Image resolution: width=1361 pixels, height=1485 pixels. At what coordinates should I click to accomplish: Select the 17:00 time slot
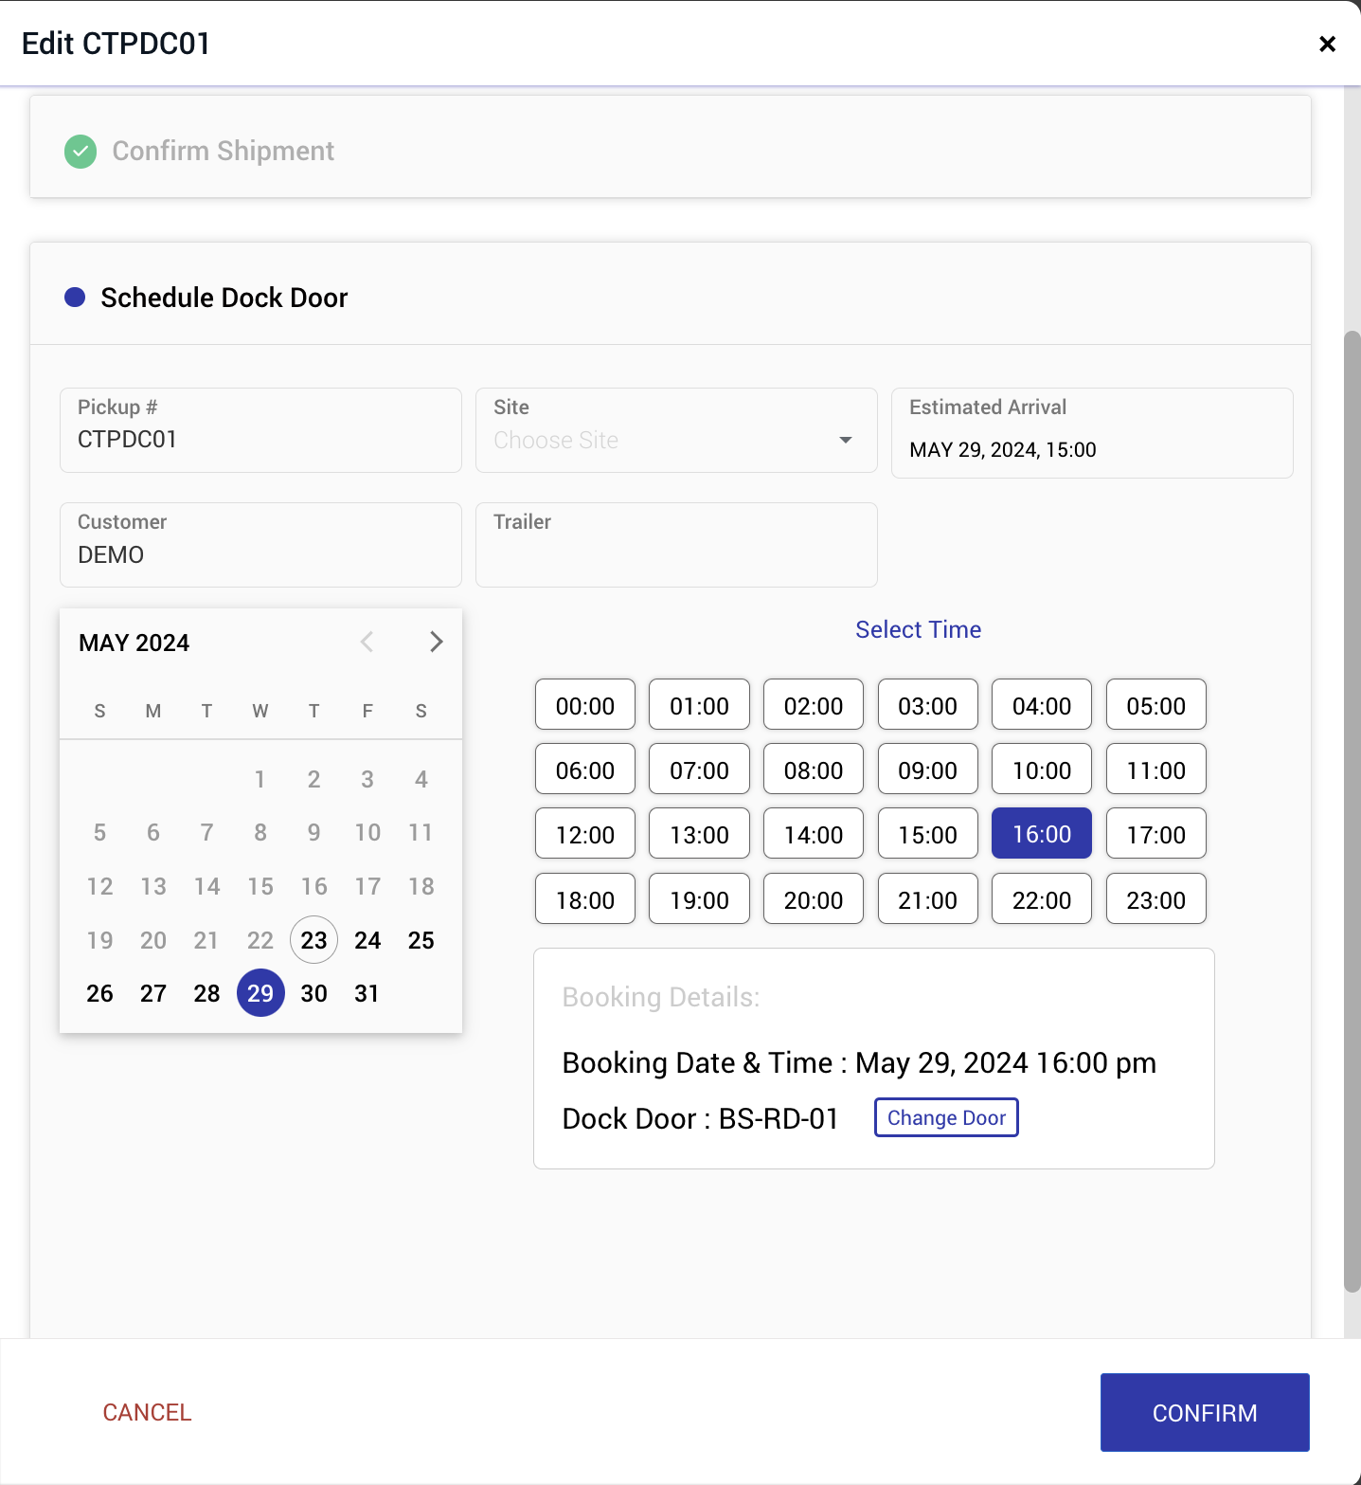coord(1156,833)
